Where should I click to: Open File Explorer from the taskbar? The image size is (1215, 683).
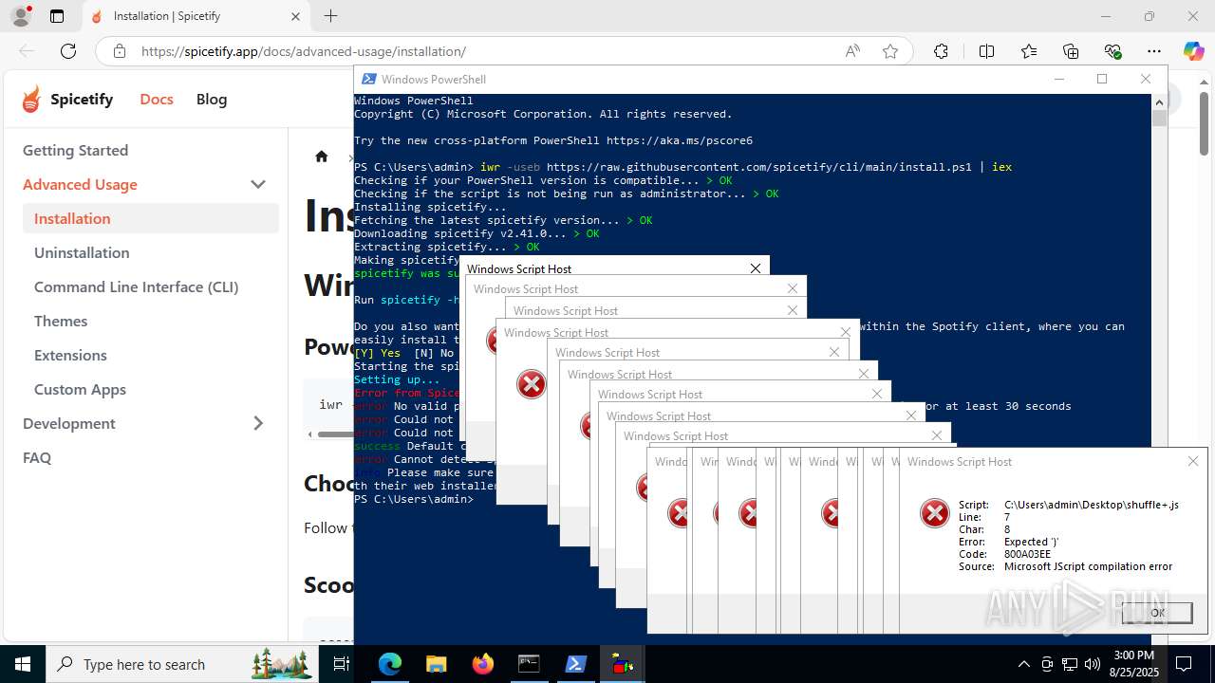tap(436, 664)
